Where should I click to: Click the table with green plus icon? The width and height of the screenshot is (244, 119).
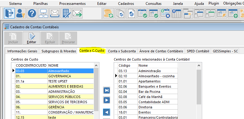pos(233,13)
